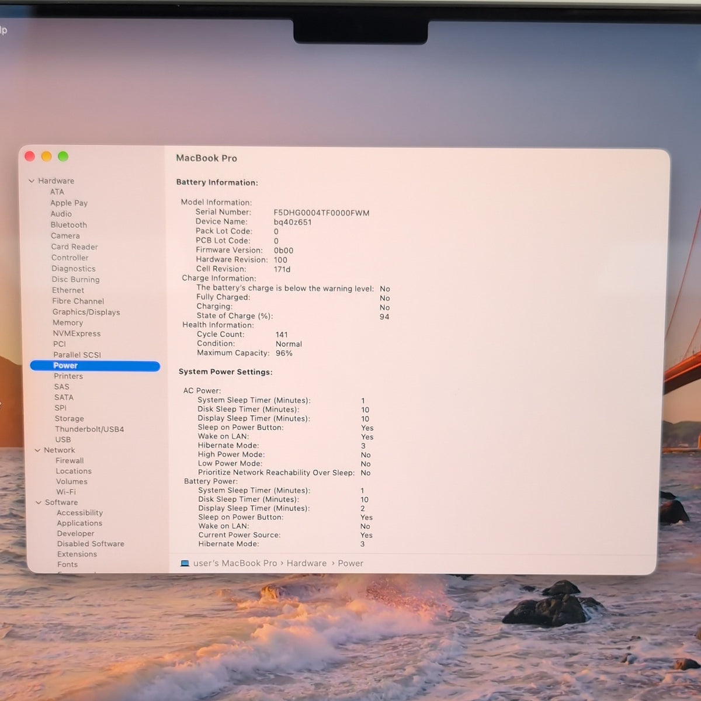Collapse the Network section chevron
The width and height of the screenshot is (701, 701).
(37, 450)
